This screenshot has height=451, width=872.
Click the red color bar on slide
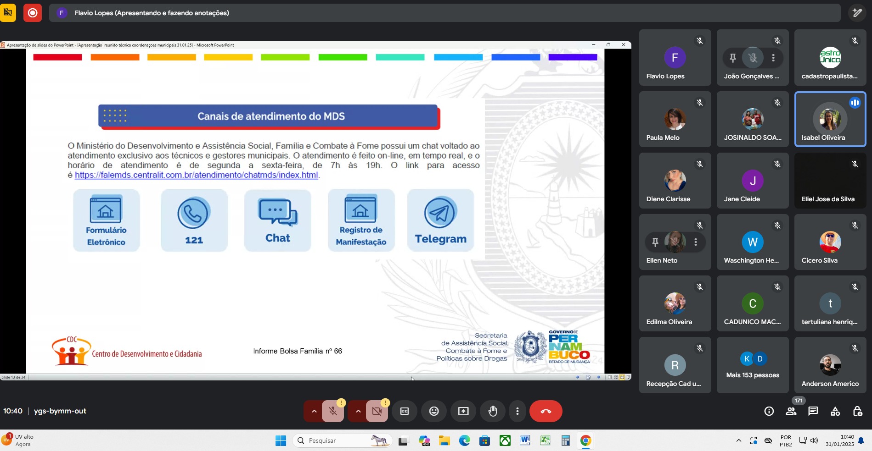(57, 57)
